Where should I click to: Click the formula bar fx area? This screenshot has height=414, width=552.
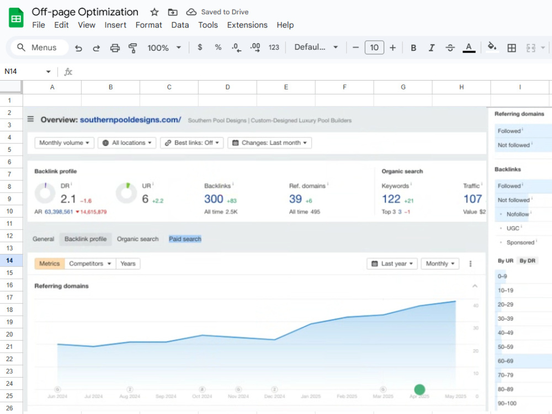click(68, 72)
